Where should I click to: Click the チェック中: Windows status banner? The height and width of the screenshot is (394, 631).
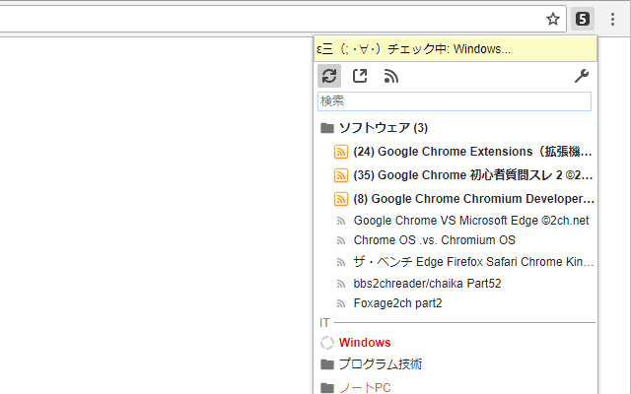456,49
